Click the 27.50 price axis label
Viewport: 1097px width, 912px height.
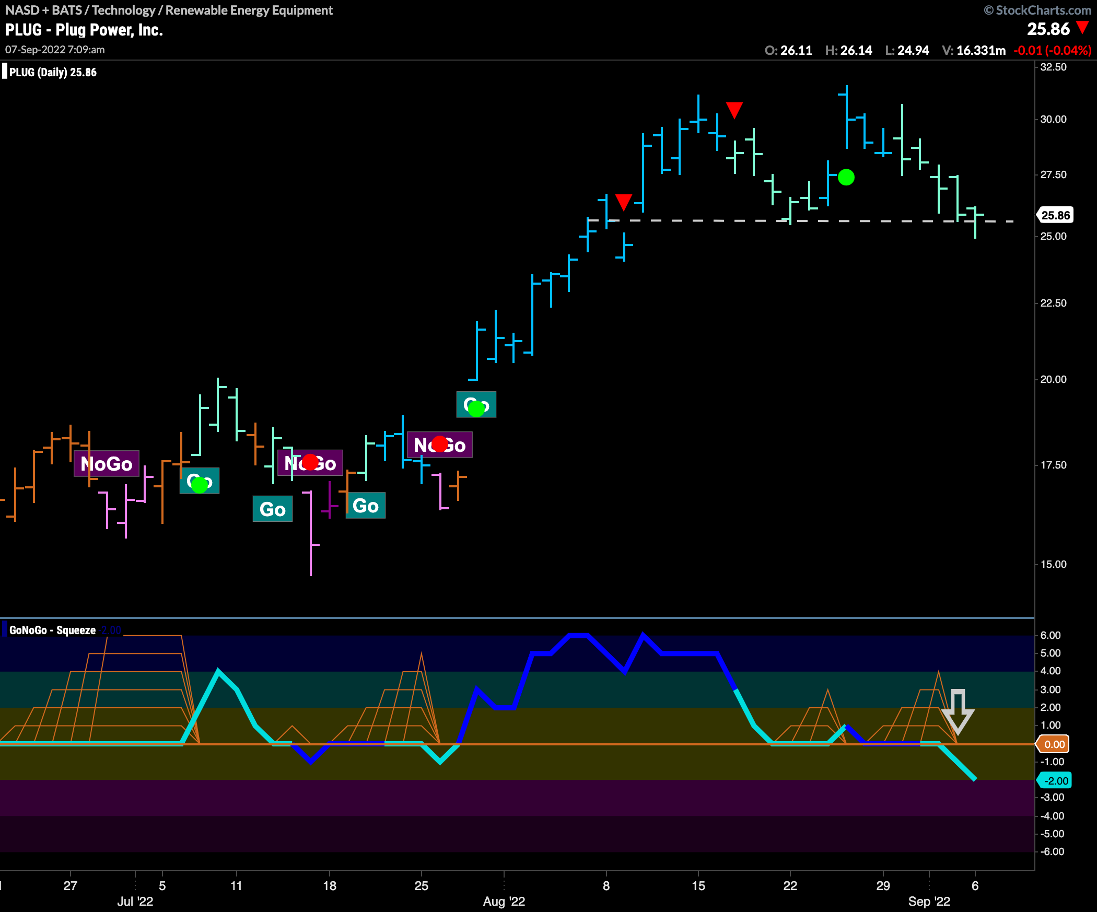(x=1054, y=174)
